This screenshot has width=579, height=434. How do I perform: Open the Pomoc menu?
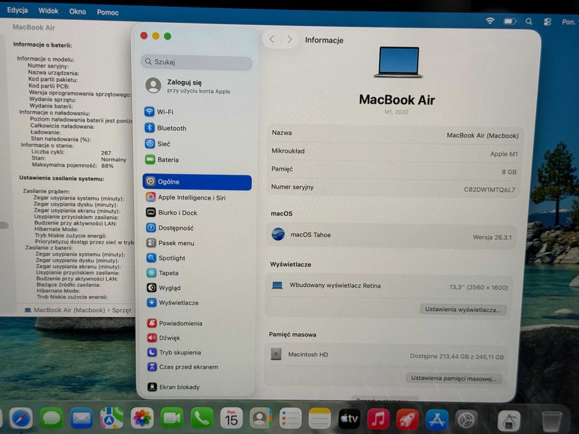pyautogui.click(x=108, y=12)
